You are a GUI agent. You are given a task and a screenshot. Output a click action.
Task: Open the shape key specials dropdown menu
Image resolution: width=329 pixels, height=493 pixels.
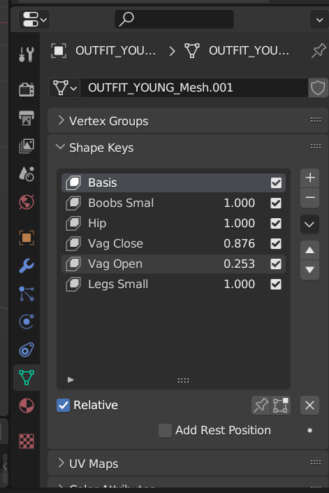pos(310,224)
